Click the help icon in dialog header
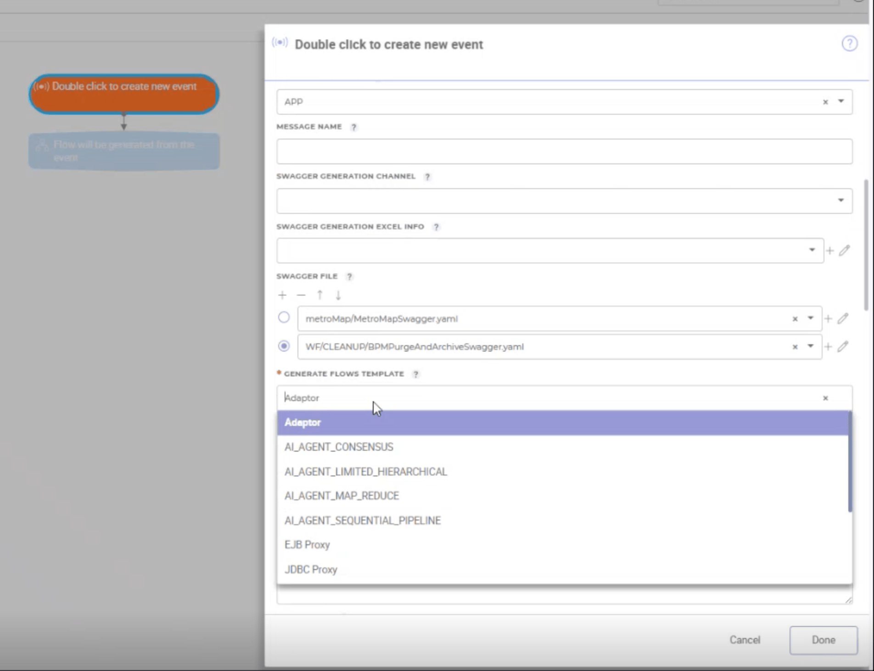The height and width of the screenshot is (671, 874). 849,44
